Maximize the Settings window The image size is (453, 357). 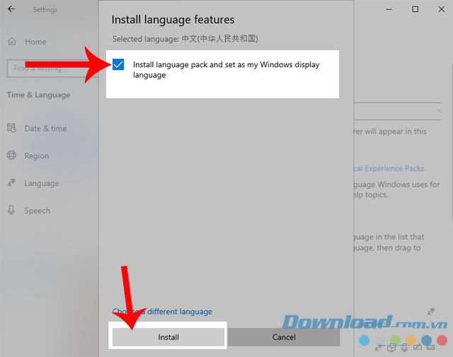415,9
